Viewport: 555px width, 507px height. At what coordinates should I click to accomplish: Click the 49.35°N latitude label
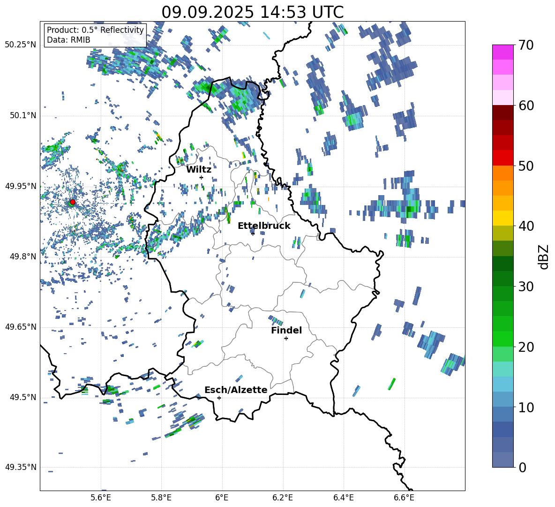(x=21, y=467)
